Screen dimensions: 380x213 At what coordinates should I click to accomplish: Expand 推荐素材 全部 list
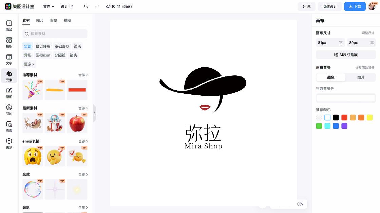pyautogui.click(x=83, y=75)
